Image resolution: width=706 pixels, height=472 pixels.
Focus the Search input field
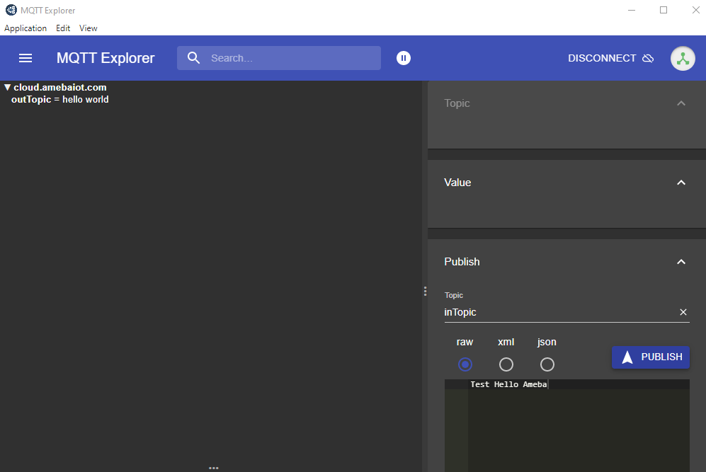pos(290,58)
